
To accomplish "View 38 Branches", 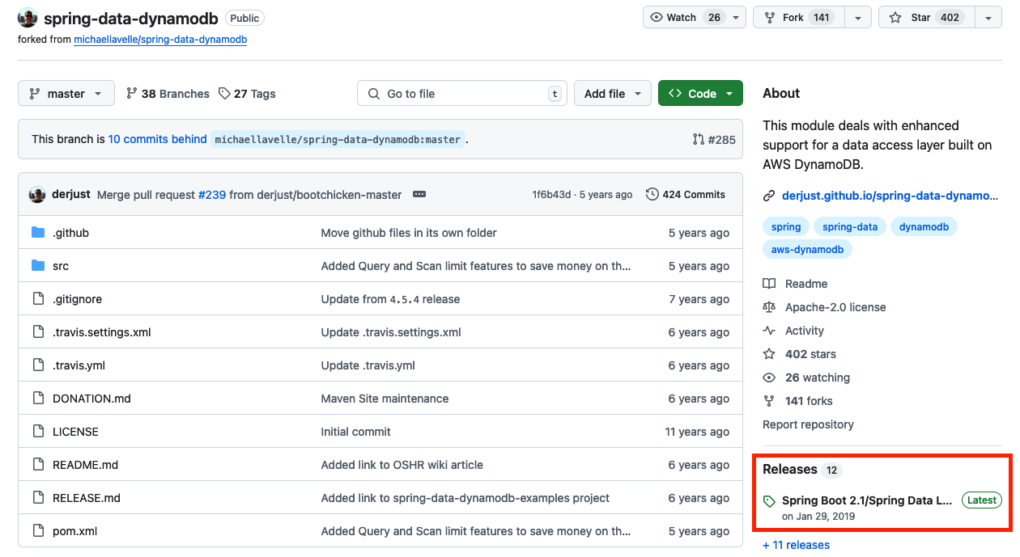I will pos(168,94).
